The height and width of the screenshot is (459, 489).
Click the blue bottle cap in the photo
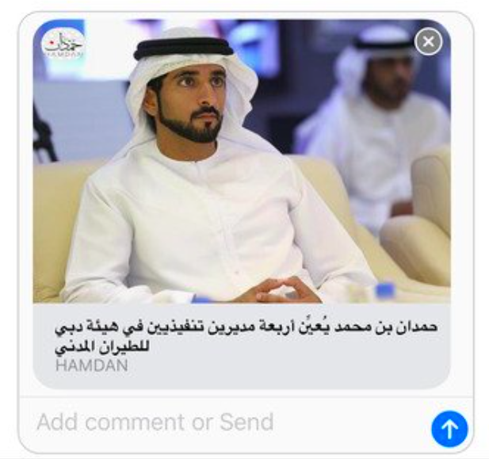pos(385,290)
